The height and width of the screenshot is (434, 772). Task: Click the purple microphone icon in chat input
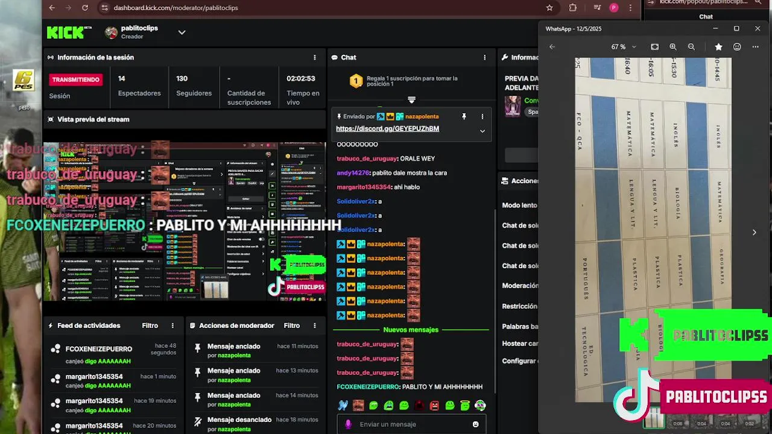tap(348, 424)
